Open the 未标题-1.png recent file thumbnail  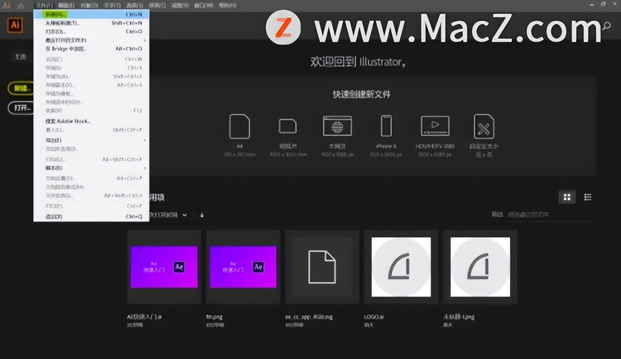(x=480, y=267)
